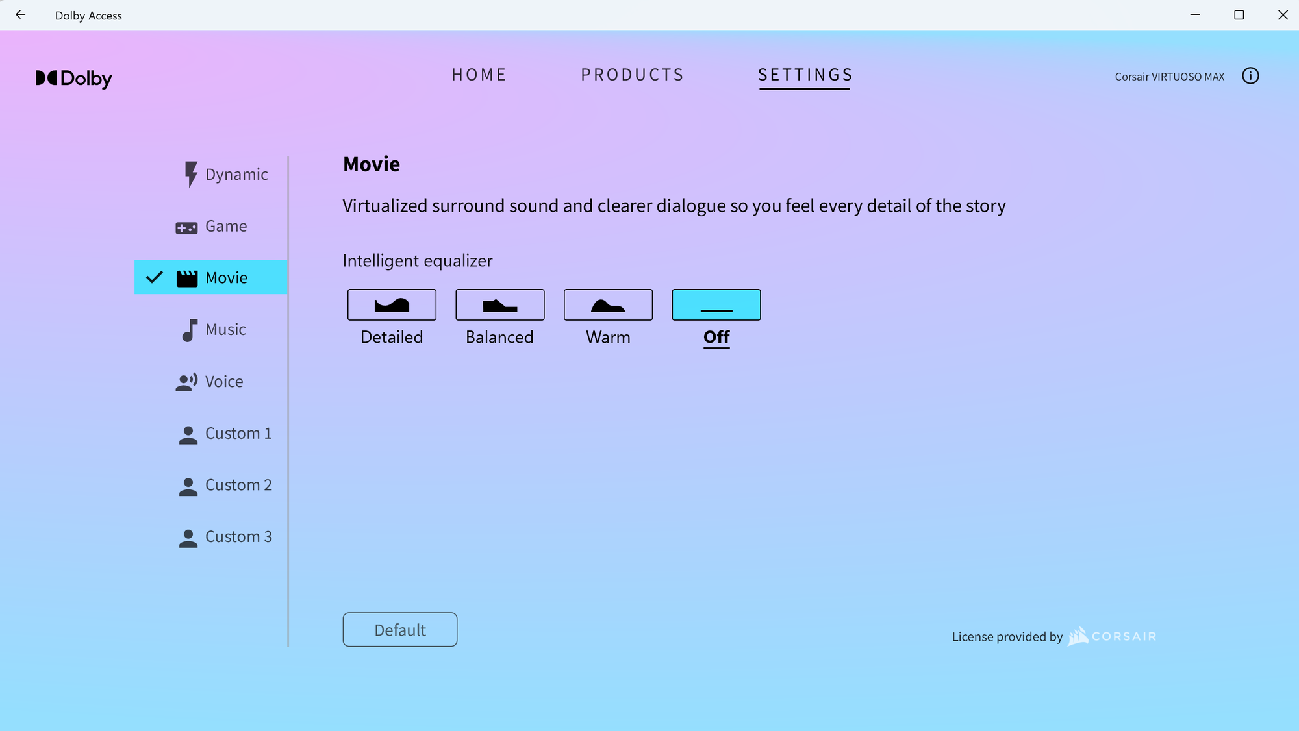Click the back arrow in title bar
The image size is (1299, 731).
(21, 14)
